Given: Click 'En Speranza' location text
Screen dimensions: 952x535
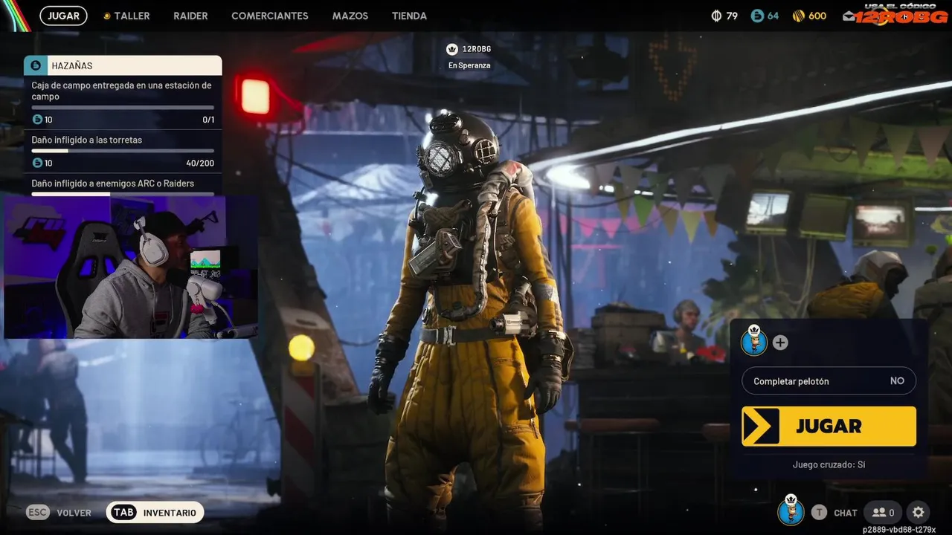Looking at the screenshot, I should tap(469, 65).
